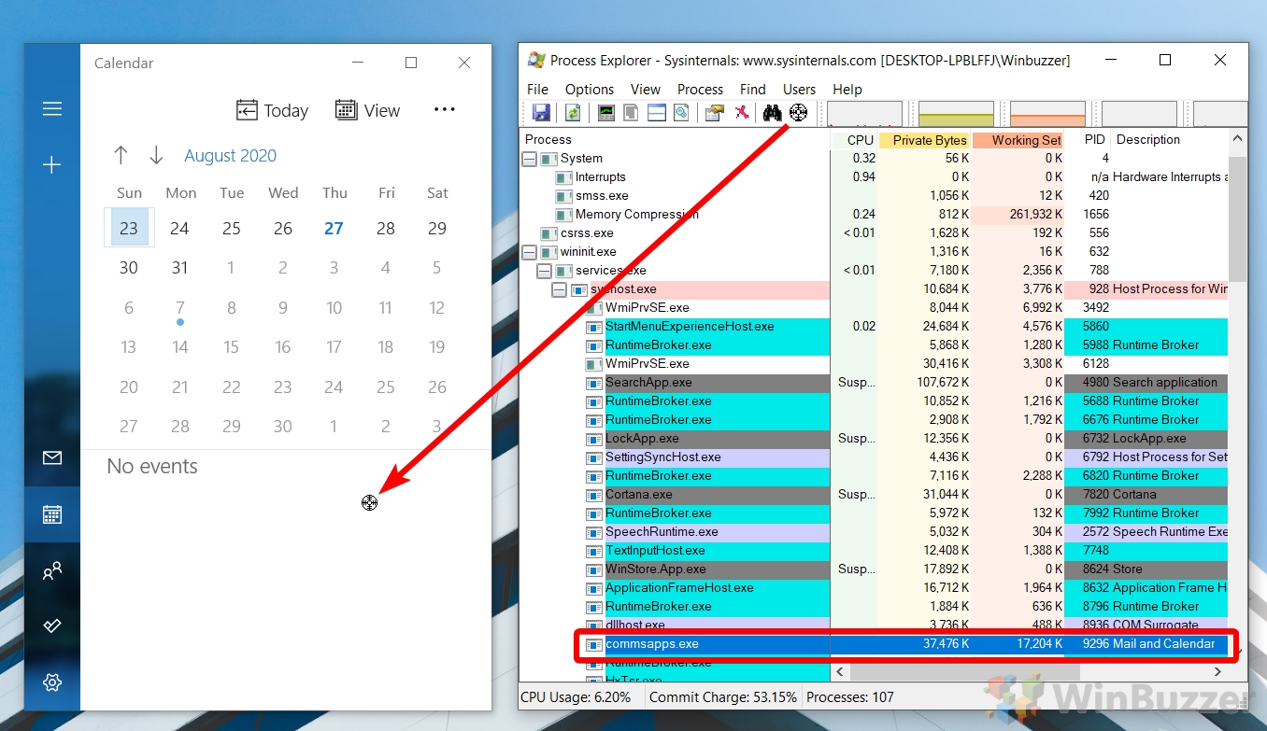Click the red X Kill Process icon
Image resolution: width=1267 pixels, height=731 pixels.
[x=741, y=113]
